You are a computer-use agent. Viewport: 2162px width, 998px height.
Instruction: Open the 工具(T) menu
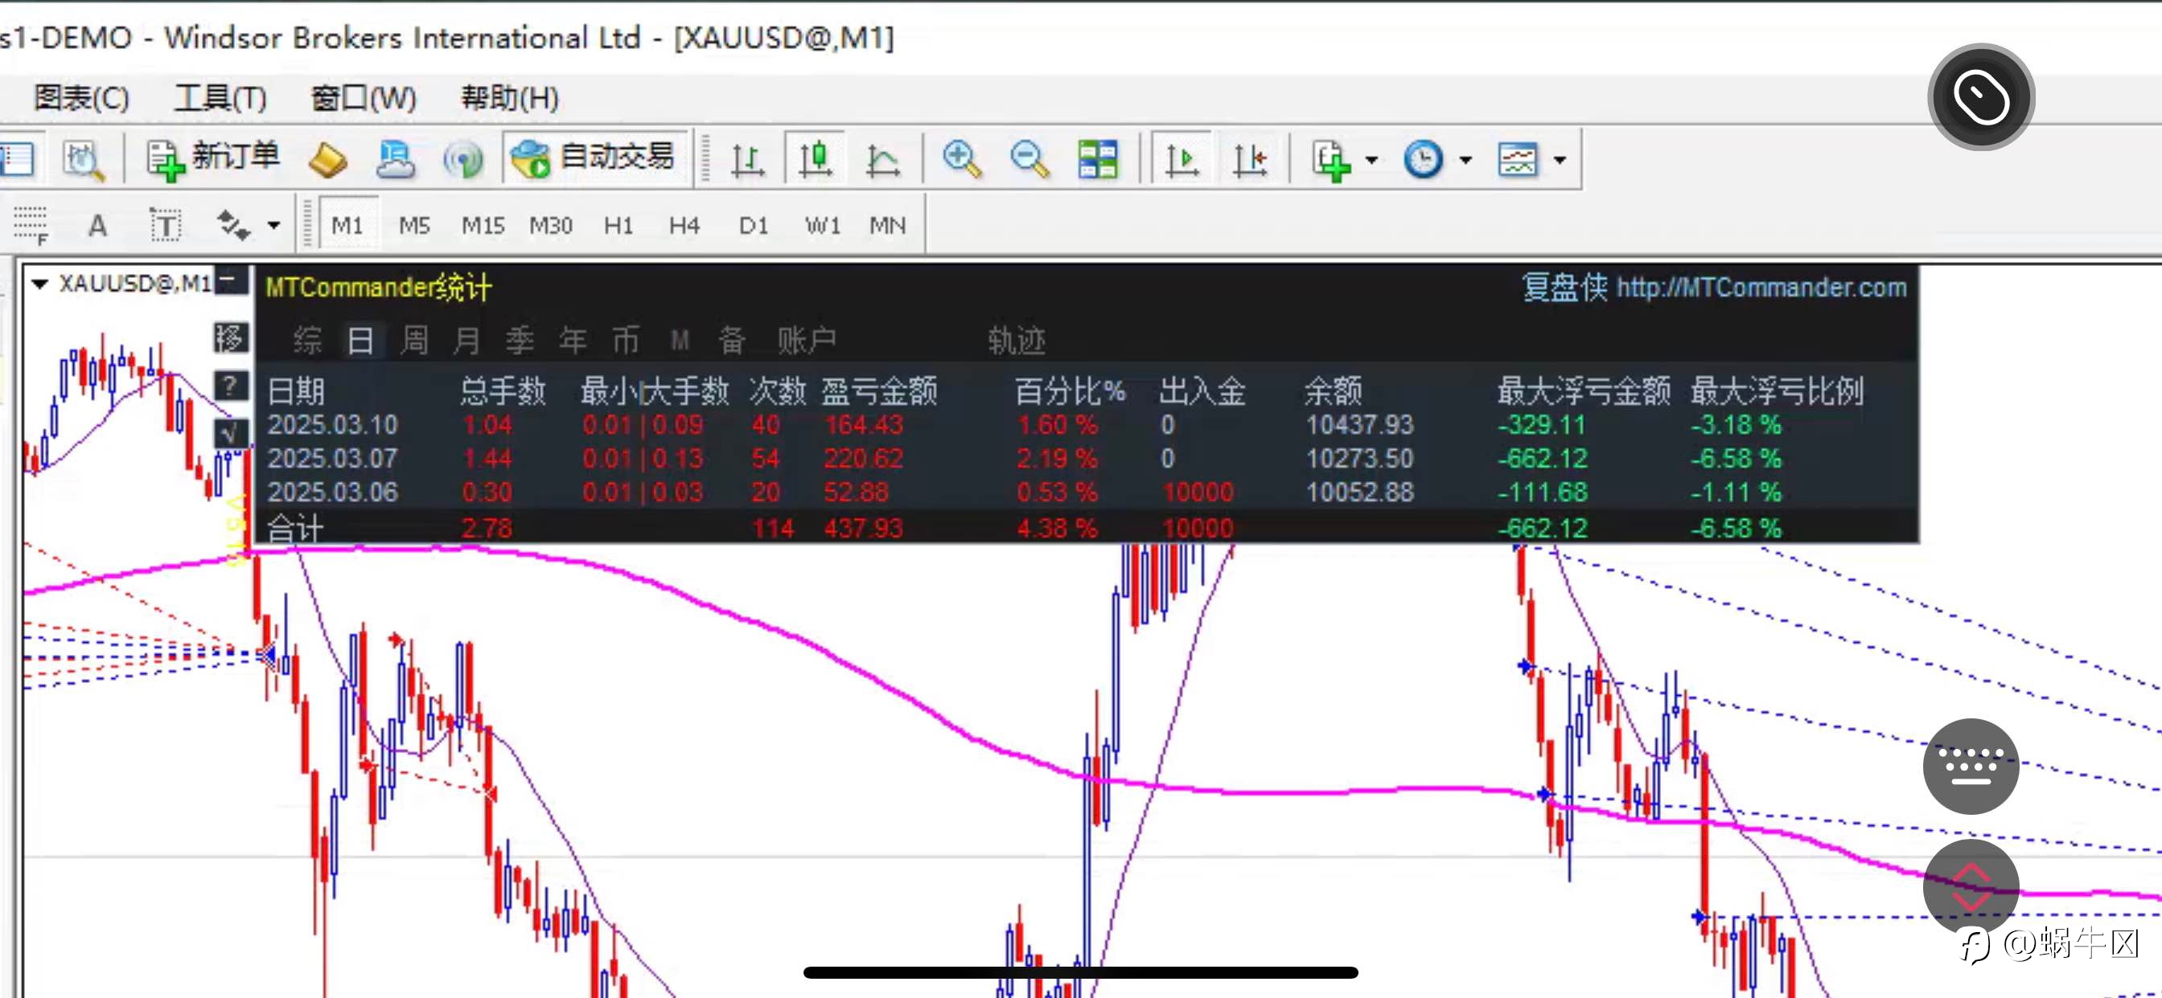click(220, 98)
